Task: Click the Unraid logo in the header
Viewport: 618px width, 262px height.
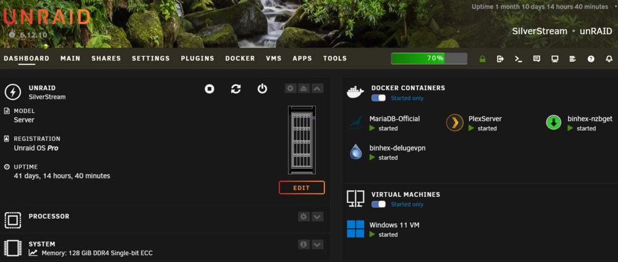Action: pyautogui.click(x=46, y=17)
